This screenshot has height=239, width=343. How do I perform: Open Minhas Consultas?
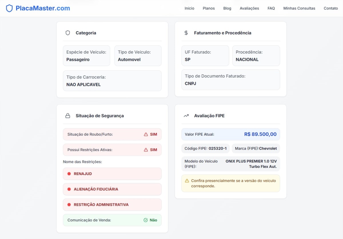pos(299,8)
